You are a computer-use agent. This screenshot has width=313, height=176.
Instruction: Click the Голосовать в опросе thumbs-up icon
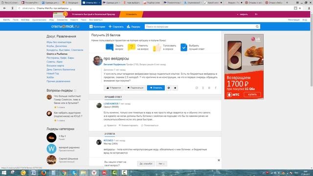point(157,47)
